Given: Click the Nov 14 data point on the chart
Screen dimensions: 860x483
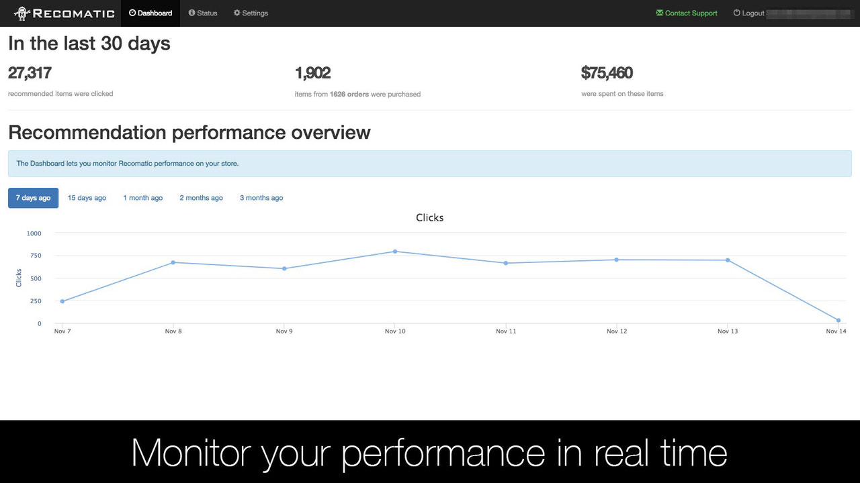Looking at the screenshot, I should click(837, 321).
